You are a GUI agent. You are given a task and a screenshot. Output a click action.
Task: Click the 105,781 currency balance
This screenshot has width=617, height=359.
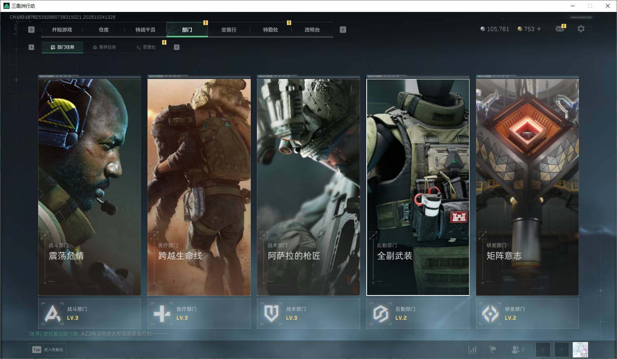pyautogui.click(x=495, y=29)
